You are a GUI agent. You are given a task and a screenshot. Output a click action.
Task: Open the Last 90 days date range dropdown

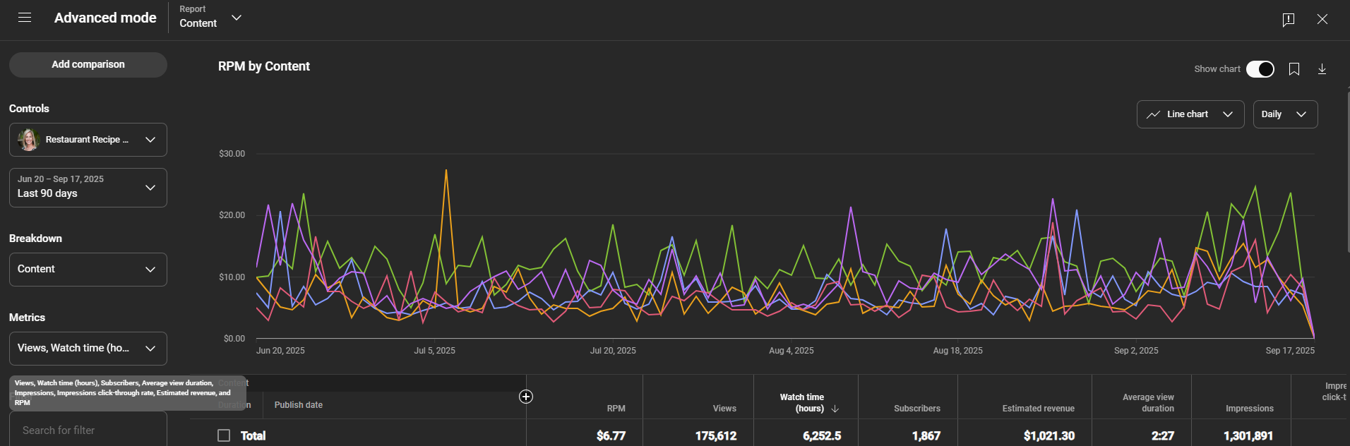pos(88,188)
